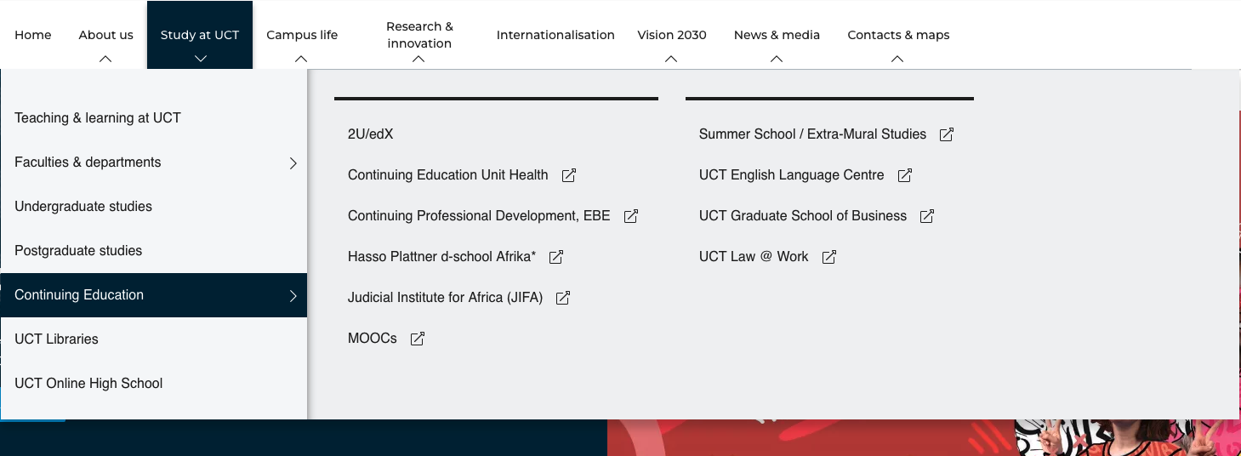Image resolution: width=1241 pixels, height=456 pixels.
Task: Open the 2U/edX link
Action: click(371, 134)
